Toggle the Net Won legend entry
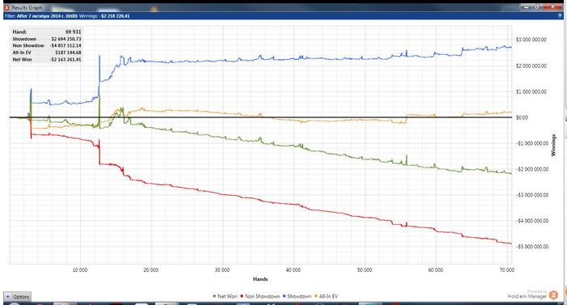The width and height of the screenshot is (567, 305). click(x=225, y=296)
